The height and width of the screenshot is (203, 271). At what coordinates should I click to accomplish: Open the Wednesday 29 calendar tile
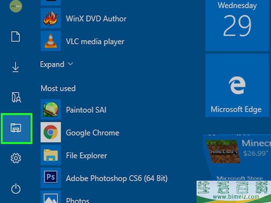237,25
